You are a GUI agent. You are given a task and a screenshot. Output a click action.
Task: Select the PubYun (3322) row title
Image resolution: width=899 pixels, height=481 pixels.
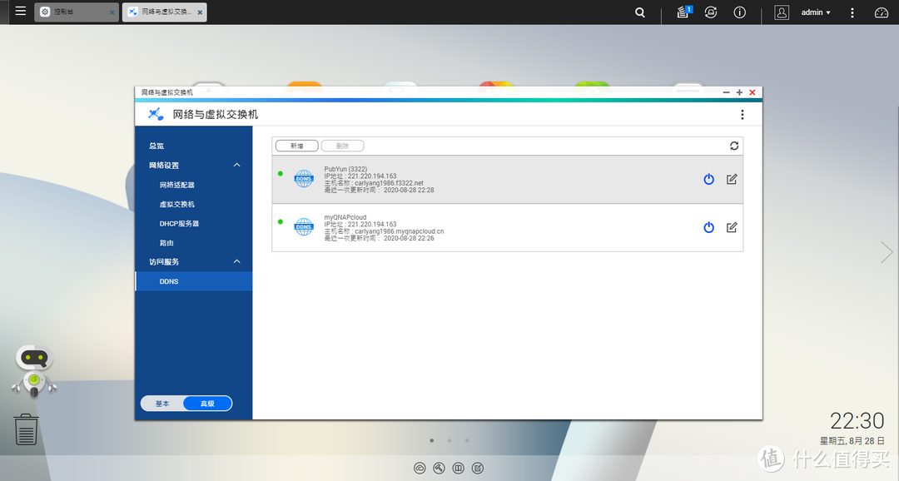tap(345, 169)
